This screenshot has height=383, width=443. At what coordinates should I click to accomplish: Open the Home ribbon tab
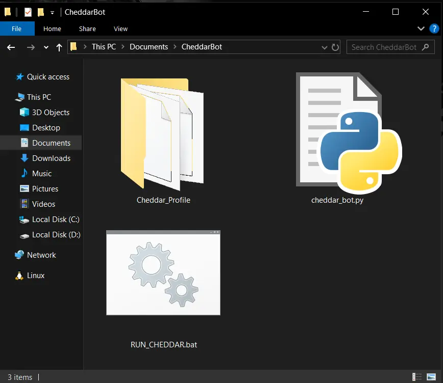[x=52, y=29]
